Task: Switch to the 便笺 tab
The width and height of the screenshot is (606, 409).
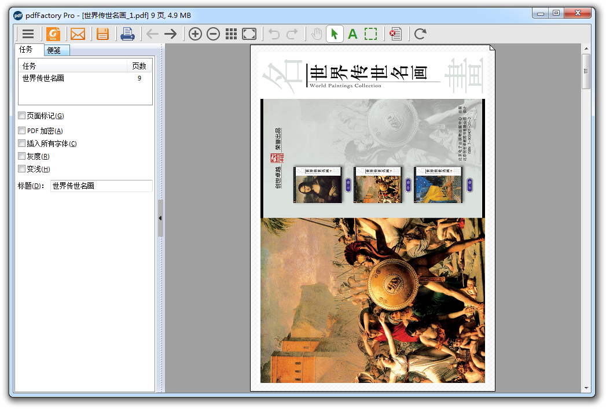Action: (56, 50)
